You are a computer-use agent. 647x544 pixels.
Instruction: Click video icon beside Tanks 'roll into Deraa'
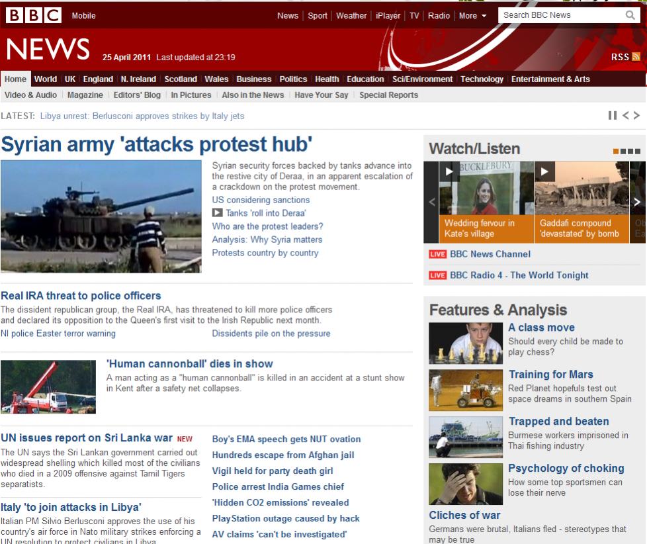tap(217, 213)
